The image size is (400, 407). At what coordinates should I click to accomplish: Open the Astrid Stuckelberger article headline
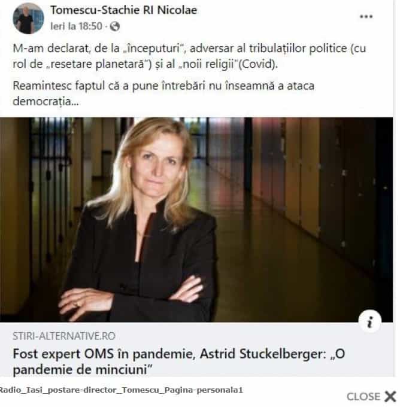[178, 362]
